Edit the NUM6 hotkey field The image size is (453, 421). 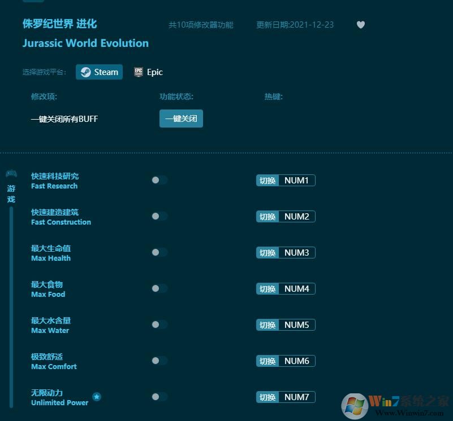click(297, 361)
